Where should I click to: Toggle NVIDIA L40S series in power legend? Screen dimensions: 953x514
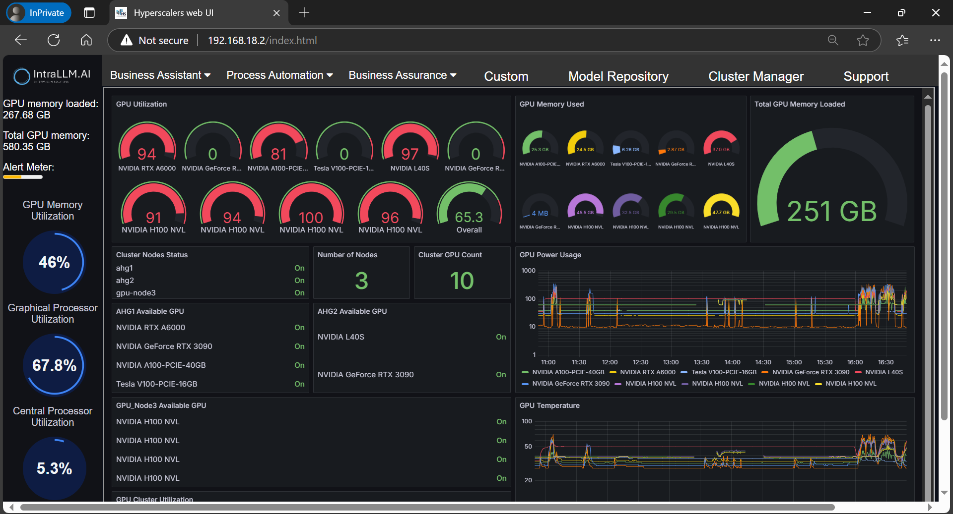coord(884,372)
